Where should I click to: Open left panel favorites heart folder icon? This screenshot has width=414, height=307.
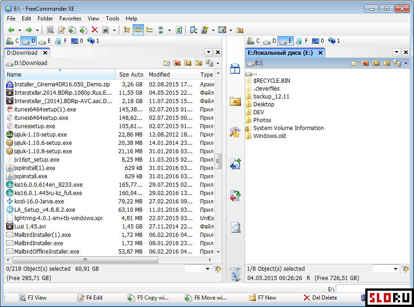(177, 63)
